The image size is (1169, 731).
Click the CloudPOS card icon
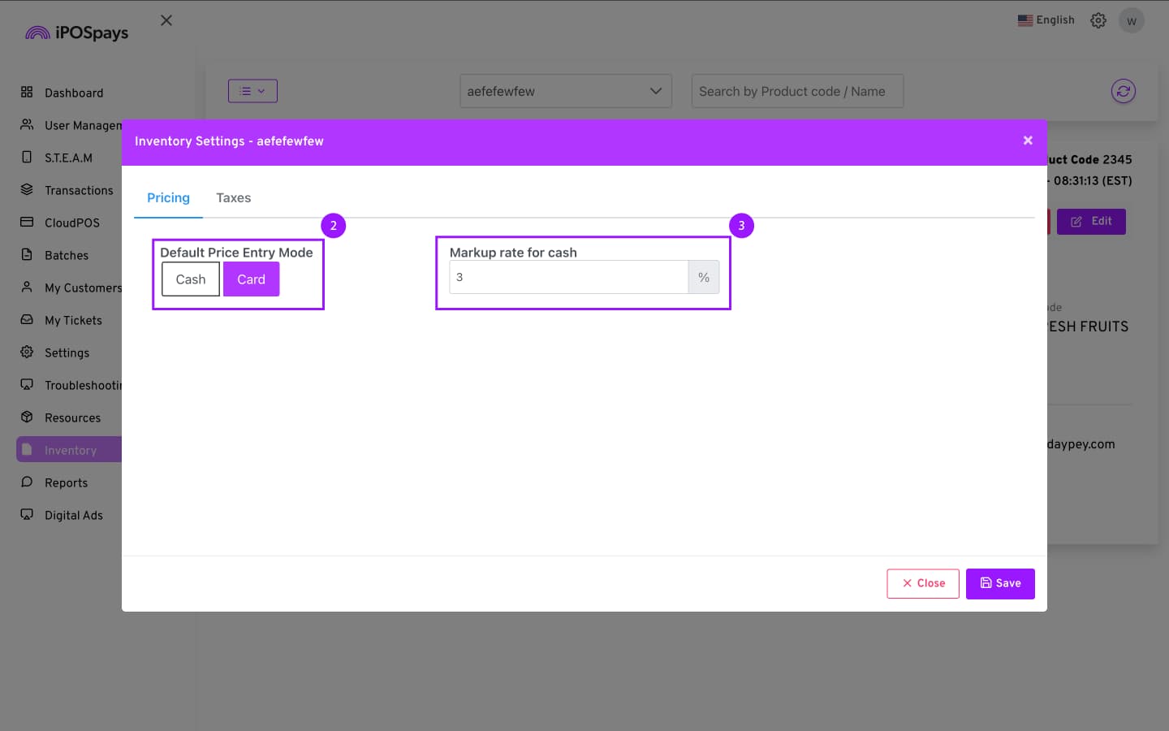coord(27,222)
